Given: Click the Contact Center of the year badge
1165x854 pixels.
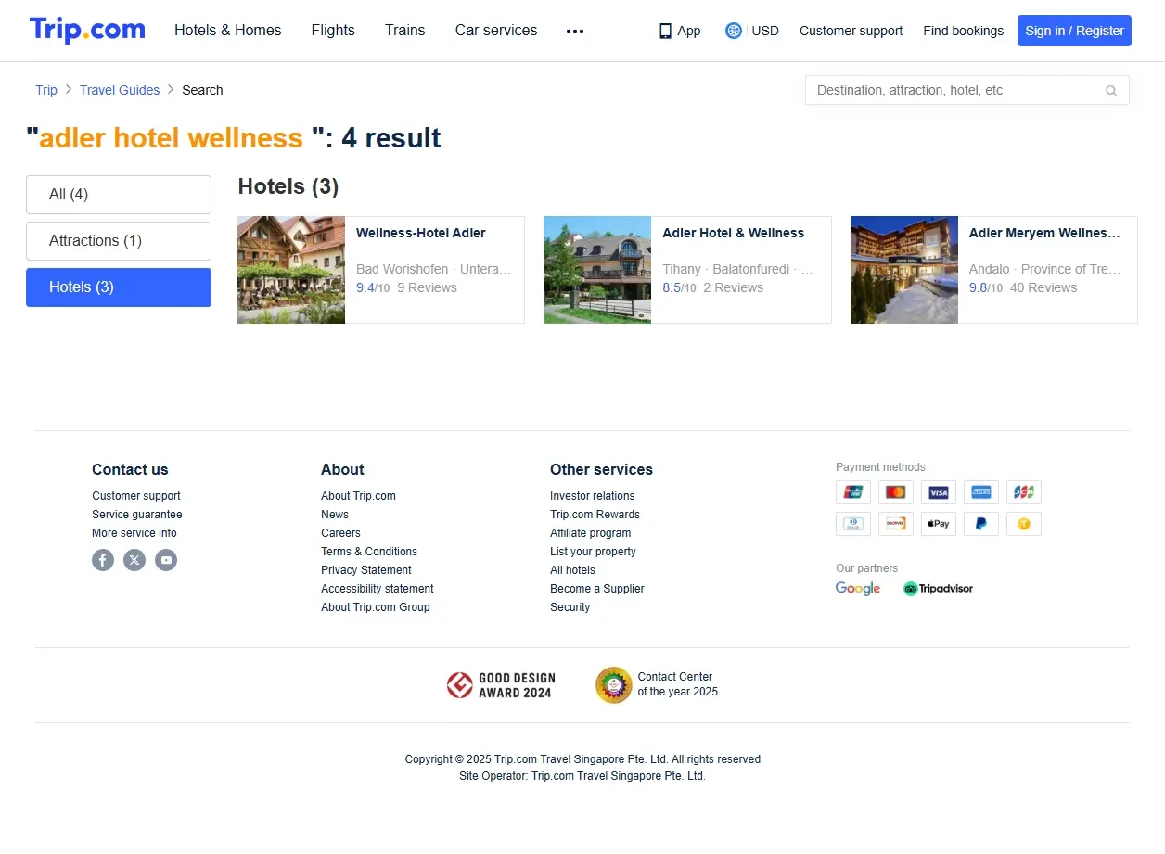Looking at the screenshot, I should point(657,685).
